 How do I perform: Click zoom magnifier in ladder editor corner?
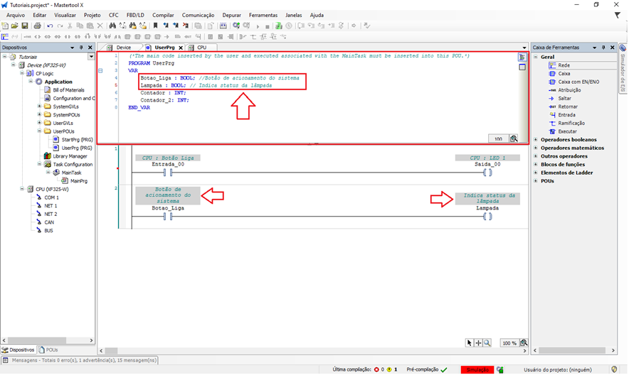(x=523, y=343)
